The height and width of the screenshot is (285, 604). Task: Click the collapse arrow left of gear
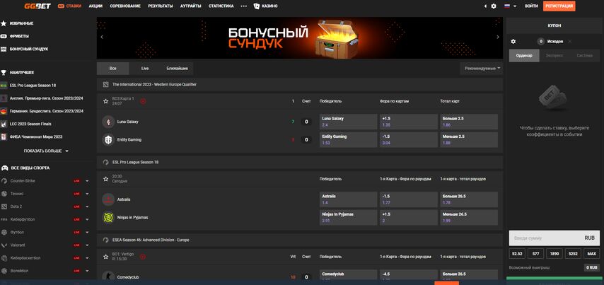(485, 6)
